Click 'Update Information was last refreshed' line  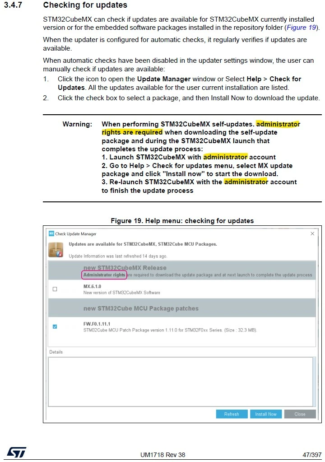pos(118,256)
